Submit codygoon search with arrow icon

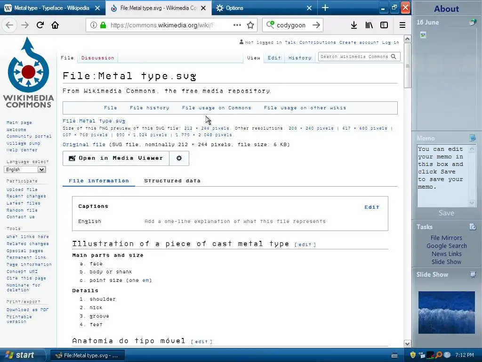pyautogui.click(x=316, y=25)
